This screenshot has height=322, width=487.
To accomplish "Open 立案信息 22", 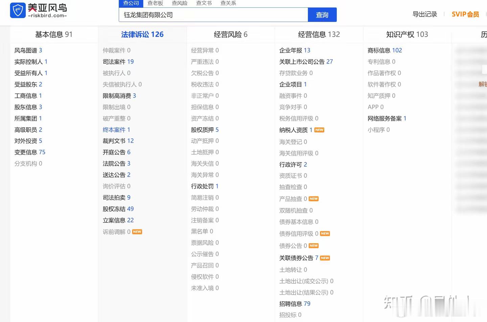I will tap(118, 221).
